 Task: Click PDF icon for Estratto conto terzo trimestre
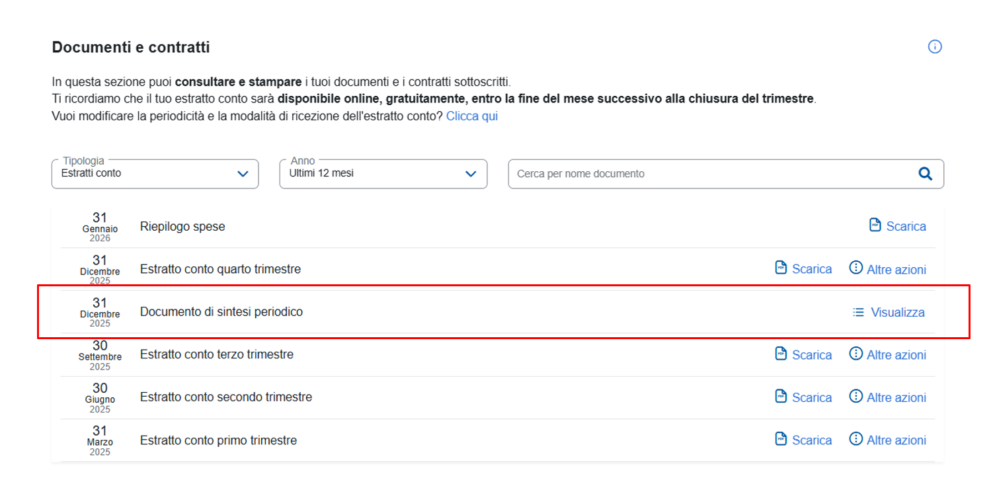pos(781,354)
